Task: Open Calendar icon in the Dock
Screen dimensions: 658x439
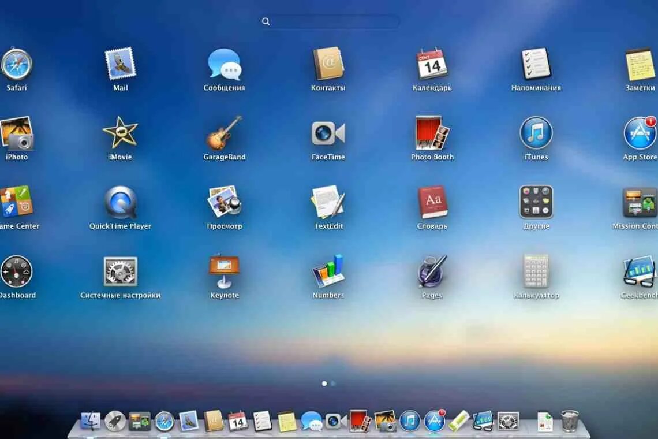Action: [x=238, y=421]
